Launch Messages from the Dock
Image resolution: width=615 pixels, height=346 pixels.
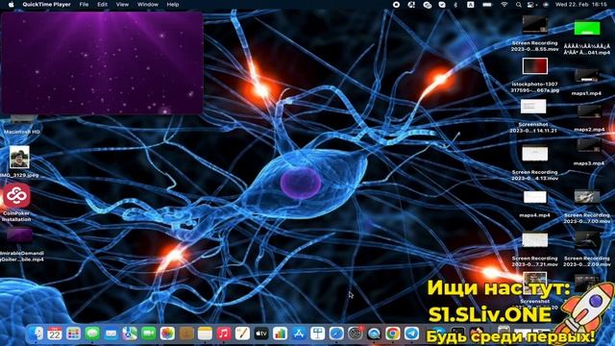tap(92, 334)
